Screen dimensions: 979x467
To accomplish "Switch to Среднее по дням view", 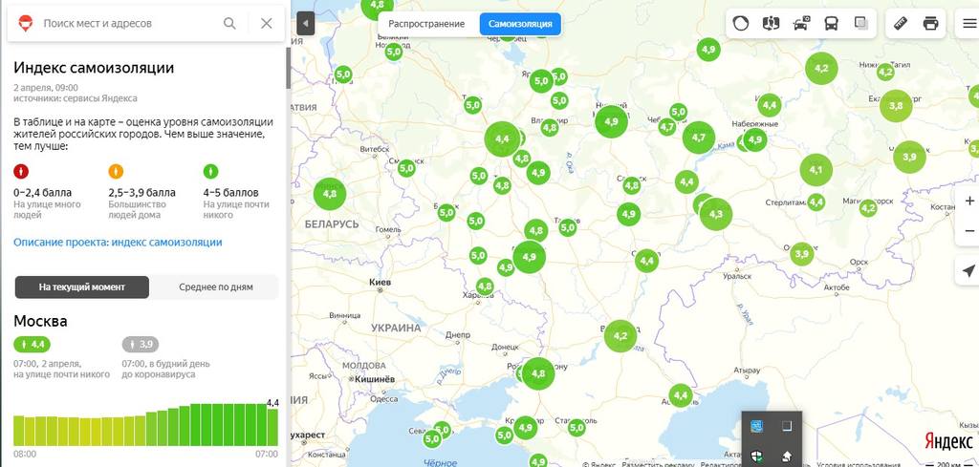I will point(215,287).
